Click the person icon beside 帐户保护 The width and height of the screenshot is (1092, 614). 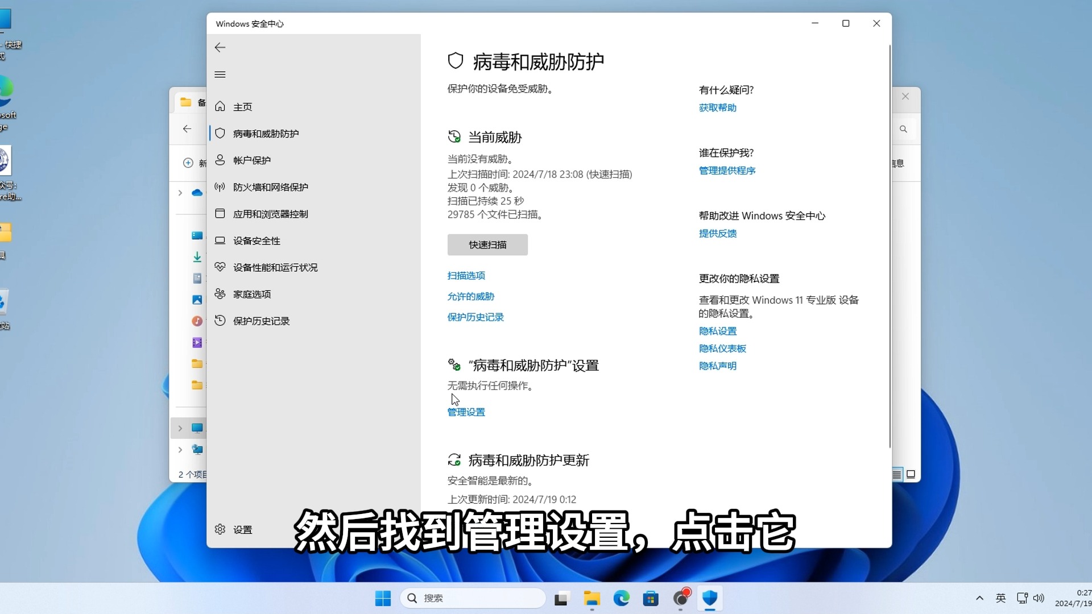pyautogui.click(x=220, y=160)
